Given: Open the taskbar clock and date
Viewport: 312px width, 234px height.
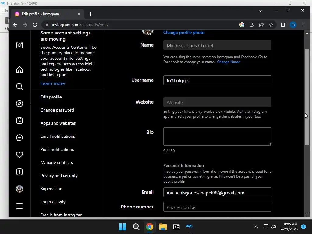Looking at the screenshot, I should pyautogui.click(x=289, y=227).
